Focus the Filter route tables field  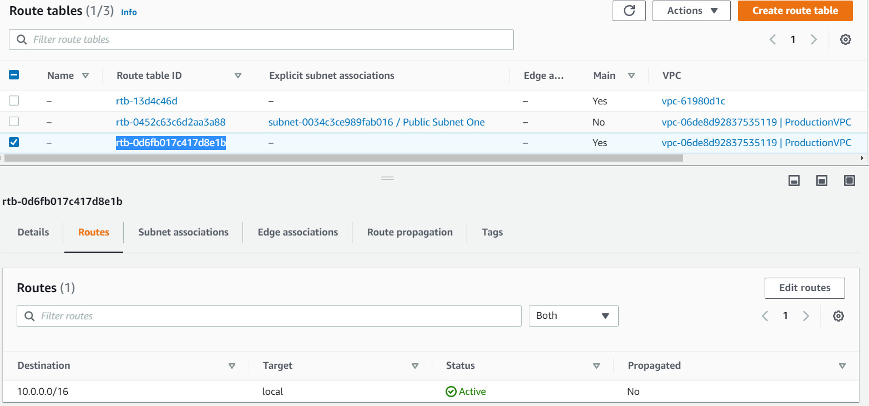pos(261,39)
